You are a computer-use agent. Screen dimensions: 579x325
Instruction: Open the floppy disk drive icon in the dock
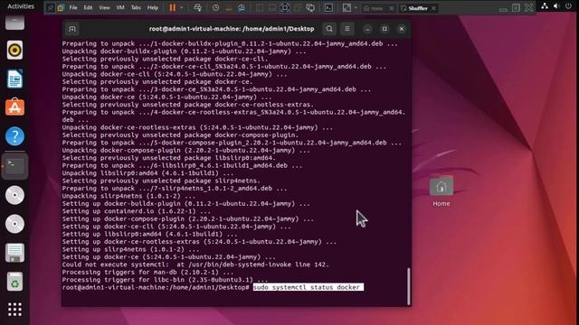click(14, 253)
